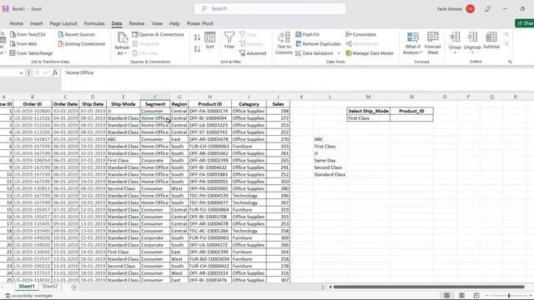Open the Page Layout tab
534x300 pixels.
63,23
